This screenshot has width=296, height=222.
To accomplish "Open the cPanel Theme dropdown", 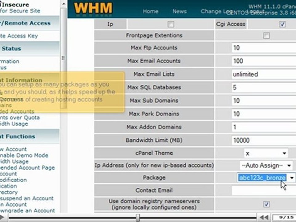I will 266,153.
